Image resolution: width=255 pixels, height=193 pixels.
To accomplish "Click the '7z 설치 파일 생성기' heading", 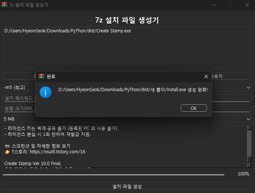I will 127,20.
